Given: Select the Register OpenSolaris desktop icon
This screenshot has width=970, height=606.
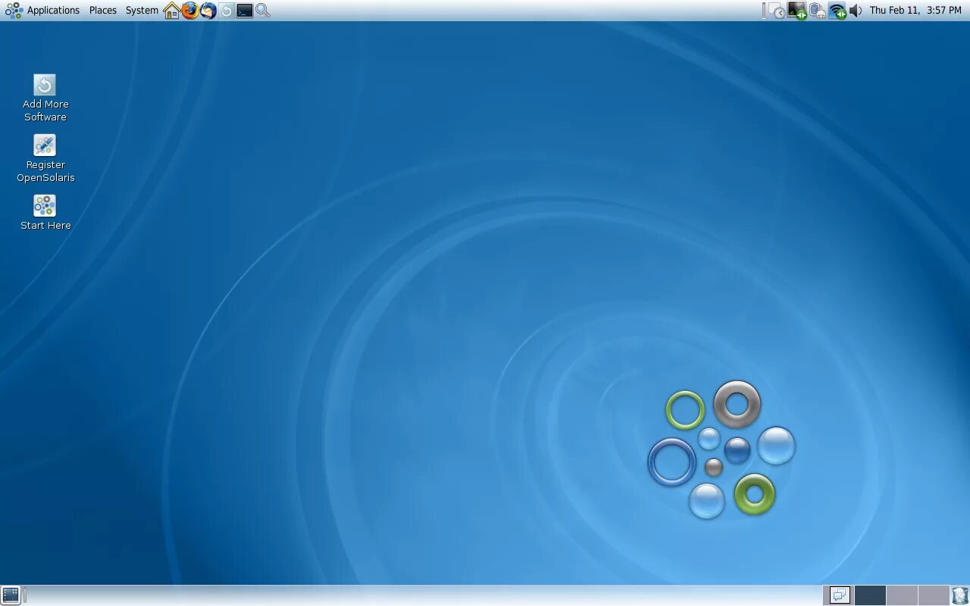Looking at the screenshot, I should [45, 158].
